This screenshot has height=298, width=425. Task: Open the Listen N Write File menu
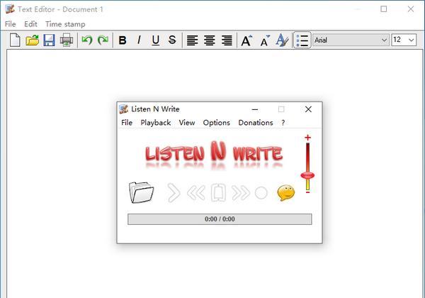point(127,123)
